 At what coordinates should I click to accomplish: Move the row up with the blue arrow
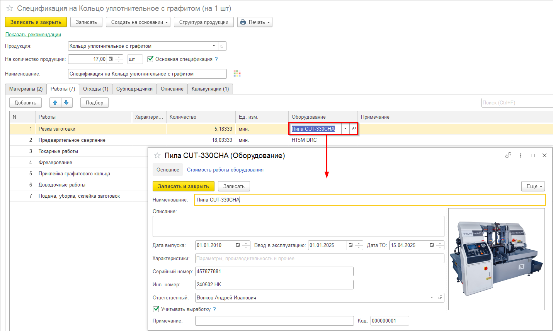tap(55, 102)
